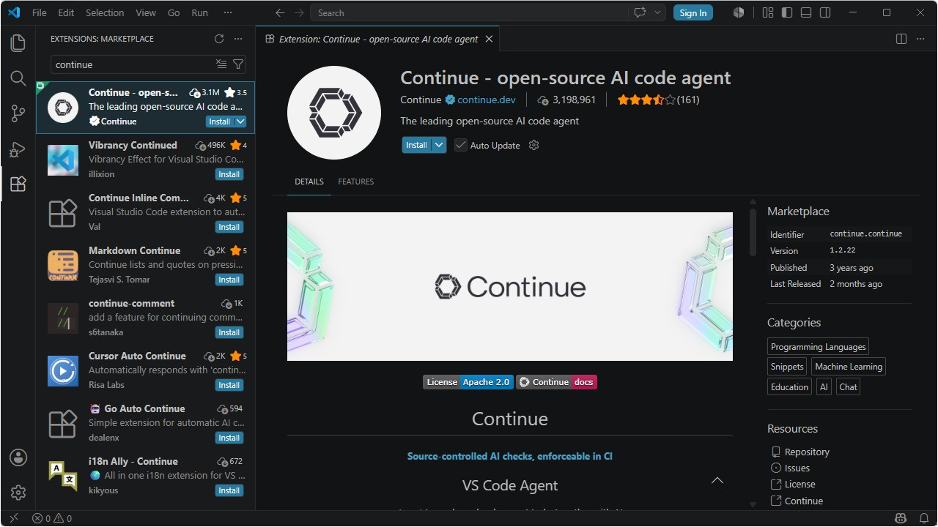Split the editor right
Image resolution: width=938 pixels, height=527 pixels.
tap(901, 39)
